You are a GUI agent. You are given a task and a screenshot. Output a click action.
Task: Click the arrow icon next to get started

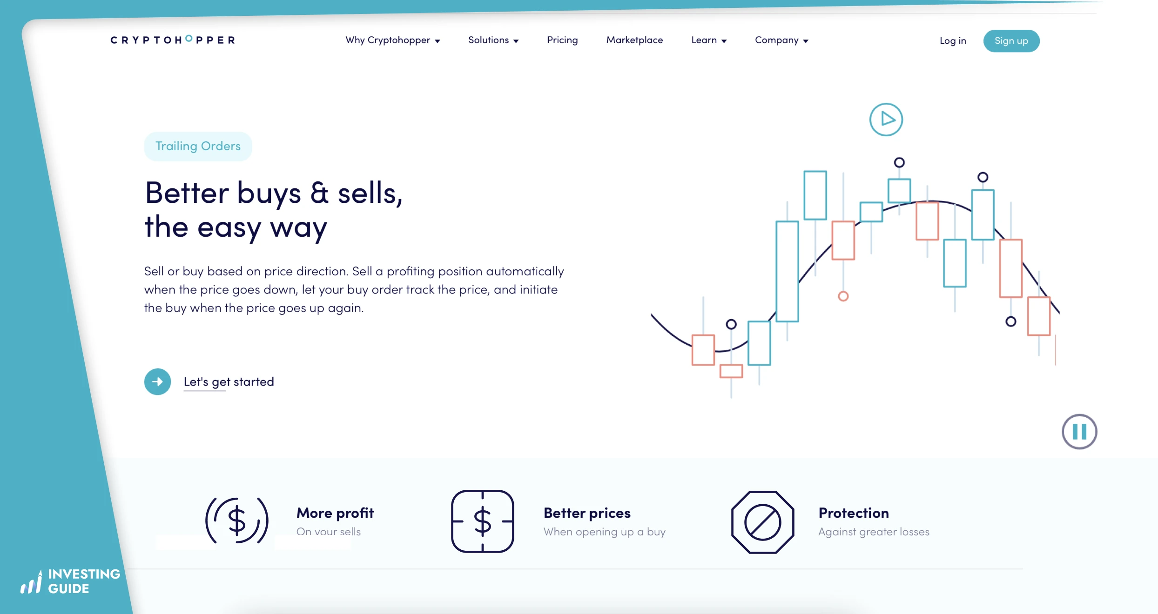click(x=157, y=380)
